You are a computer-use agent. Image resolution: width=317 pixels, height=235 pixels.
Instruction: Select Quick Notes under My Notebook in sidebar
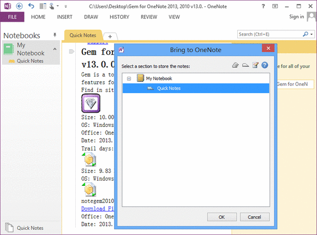pos(30,61)
